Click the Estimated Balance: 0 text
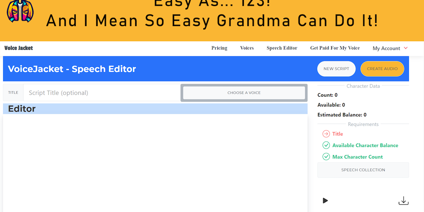 click(342, 115)
